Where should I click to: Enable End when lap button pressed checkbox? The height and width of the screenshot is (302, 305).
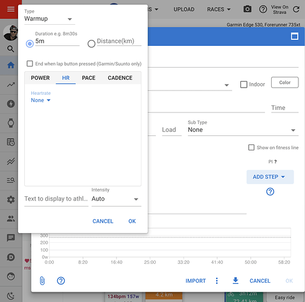pos(30,63)
